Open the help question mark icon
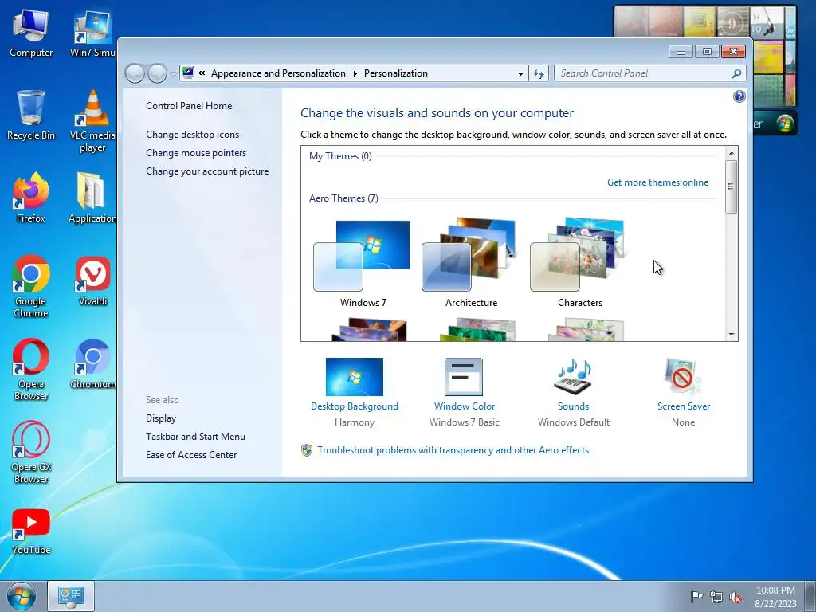 coord(739,96)
